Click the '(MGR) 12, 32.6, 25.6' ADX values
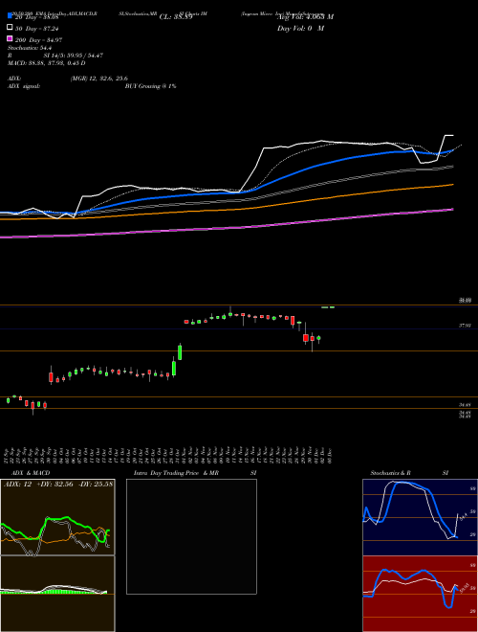 (99, 79)
